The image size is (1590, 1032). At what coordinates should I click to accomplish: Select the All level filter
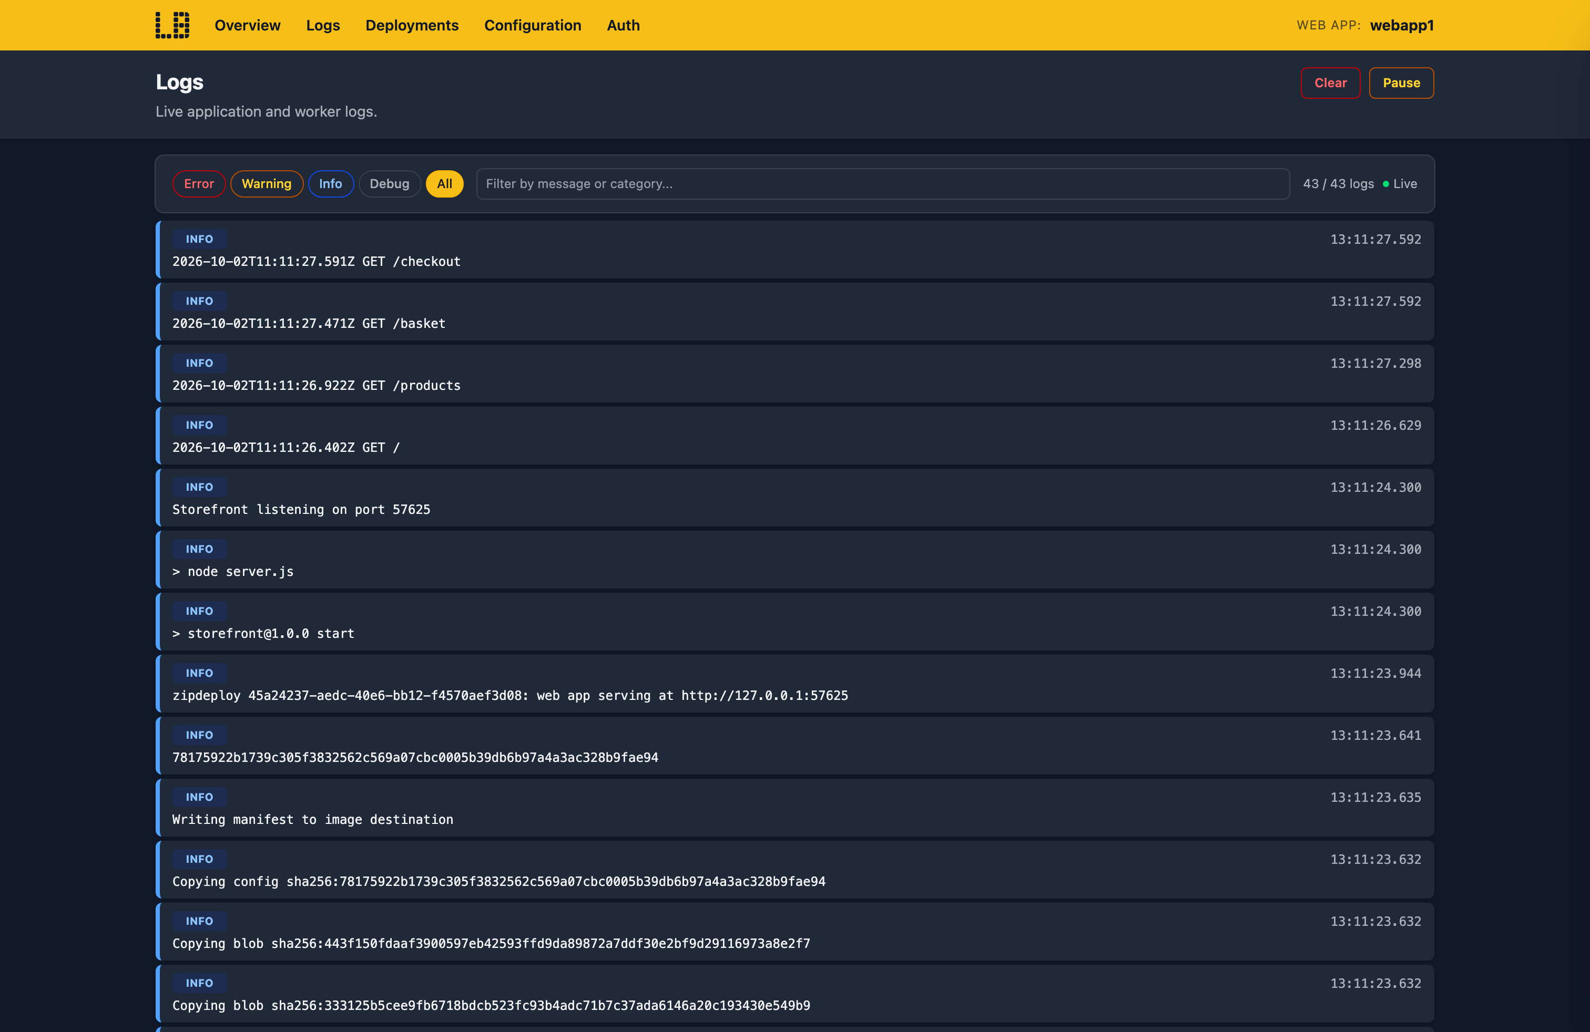point(444,183)
